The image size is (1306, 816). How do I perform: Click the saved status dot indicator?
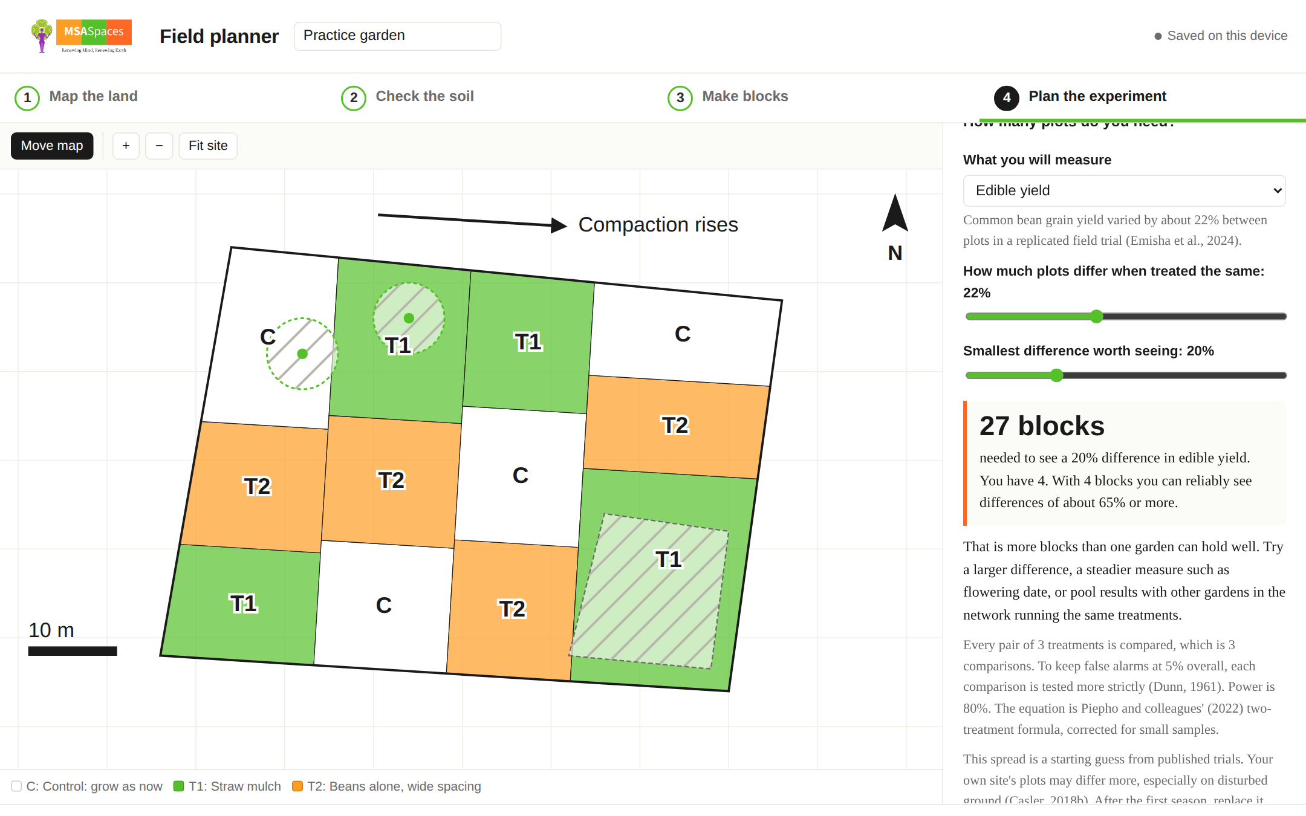point(1158,36)
